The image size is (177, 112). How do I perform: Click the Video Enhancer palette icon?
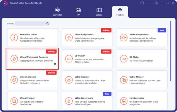tap(14, 80)
